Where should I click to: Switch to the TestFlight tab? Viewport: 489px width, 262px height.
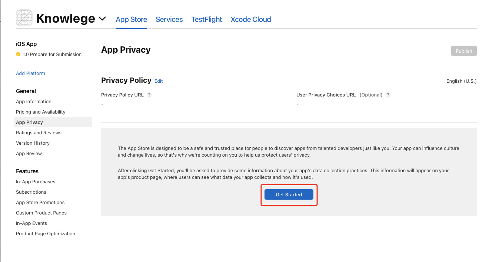point(206,19)
